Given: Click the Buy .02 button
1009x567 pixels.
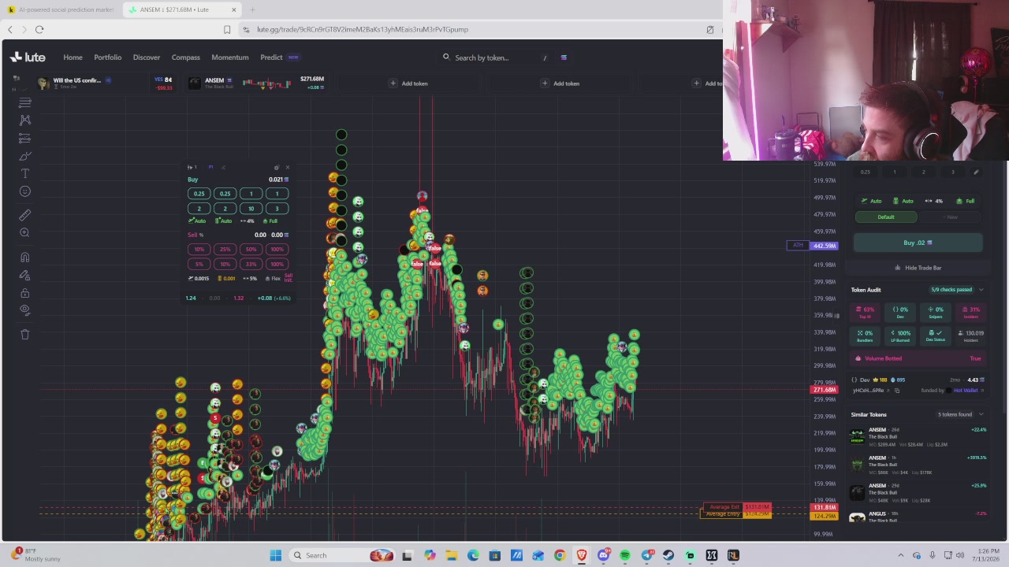Looking at the screenshot, I should coord(918,243).
